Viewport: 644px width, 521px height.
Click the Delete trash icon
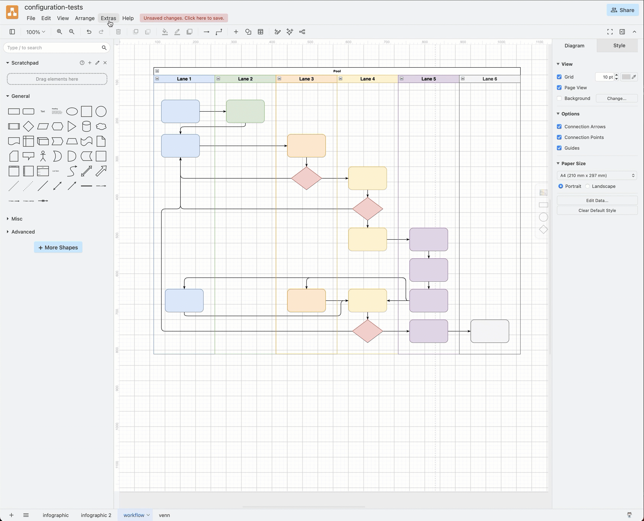pyautogui.click(x=118, y=32)
